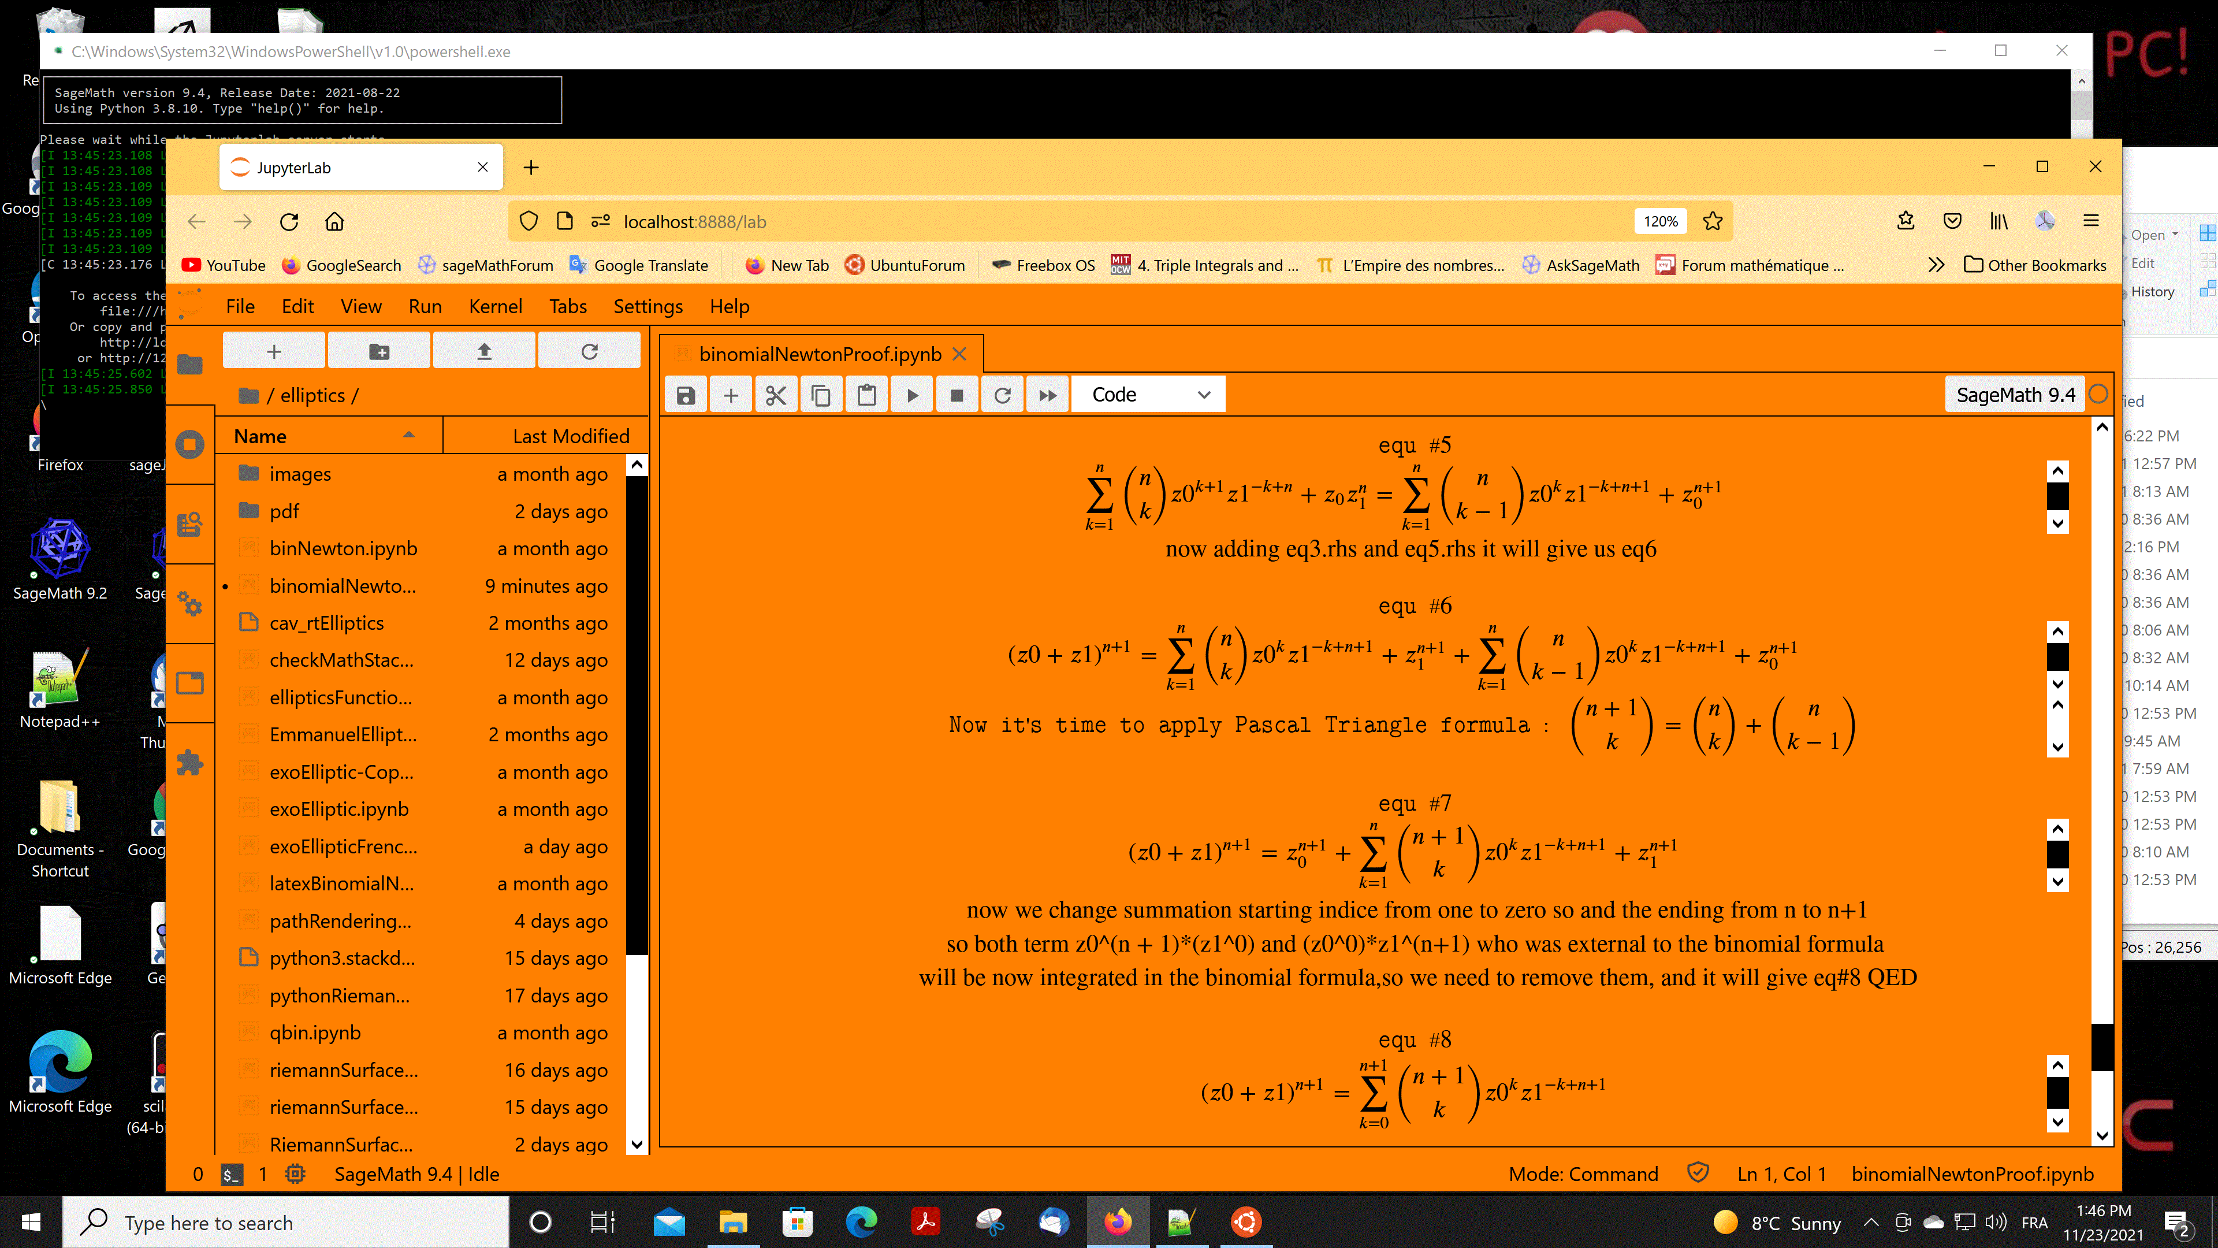
Task: Open the YouTube bookmark link
Action: pyautogui.click(x=223, y=265)
